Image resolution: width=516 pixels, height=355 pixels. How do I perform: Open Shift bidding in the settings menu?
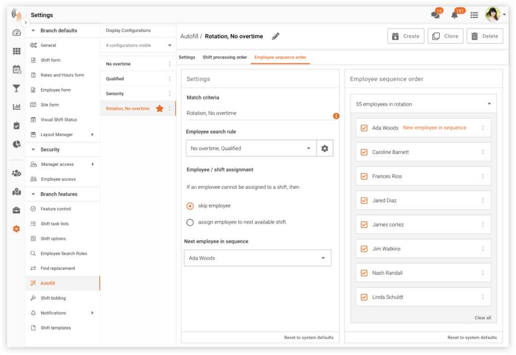53,298
